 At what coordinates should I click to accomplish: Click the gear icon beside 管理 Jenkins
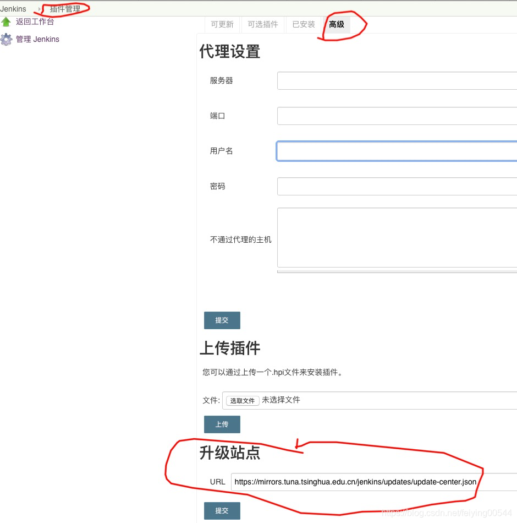[6, 39]
